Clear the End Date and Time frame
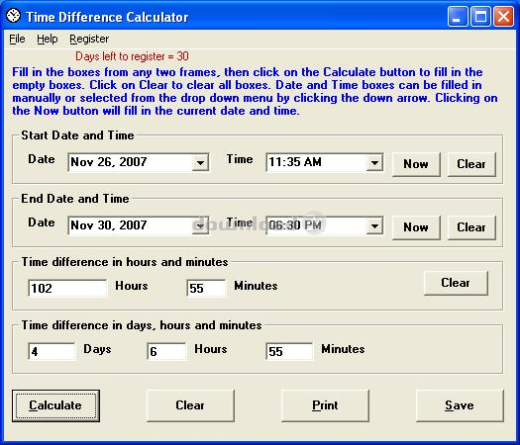The height and width of the screenshot is (445, 520). coord(471,227)
